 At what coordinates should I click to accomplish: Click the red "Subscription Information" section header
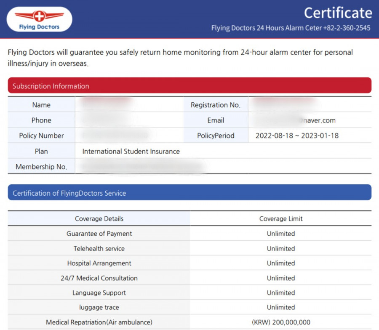[189, 85]
